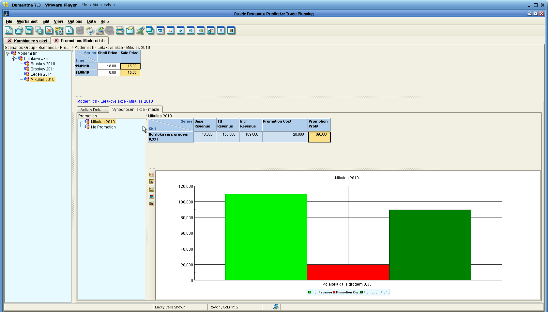Click the Incr Revenue green legend swatch
548x312 pixels.
pyautogui.click(x=310, y=292)
